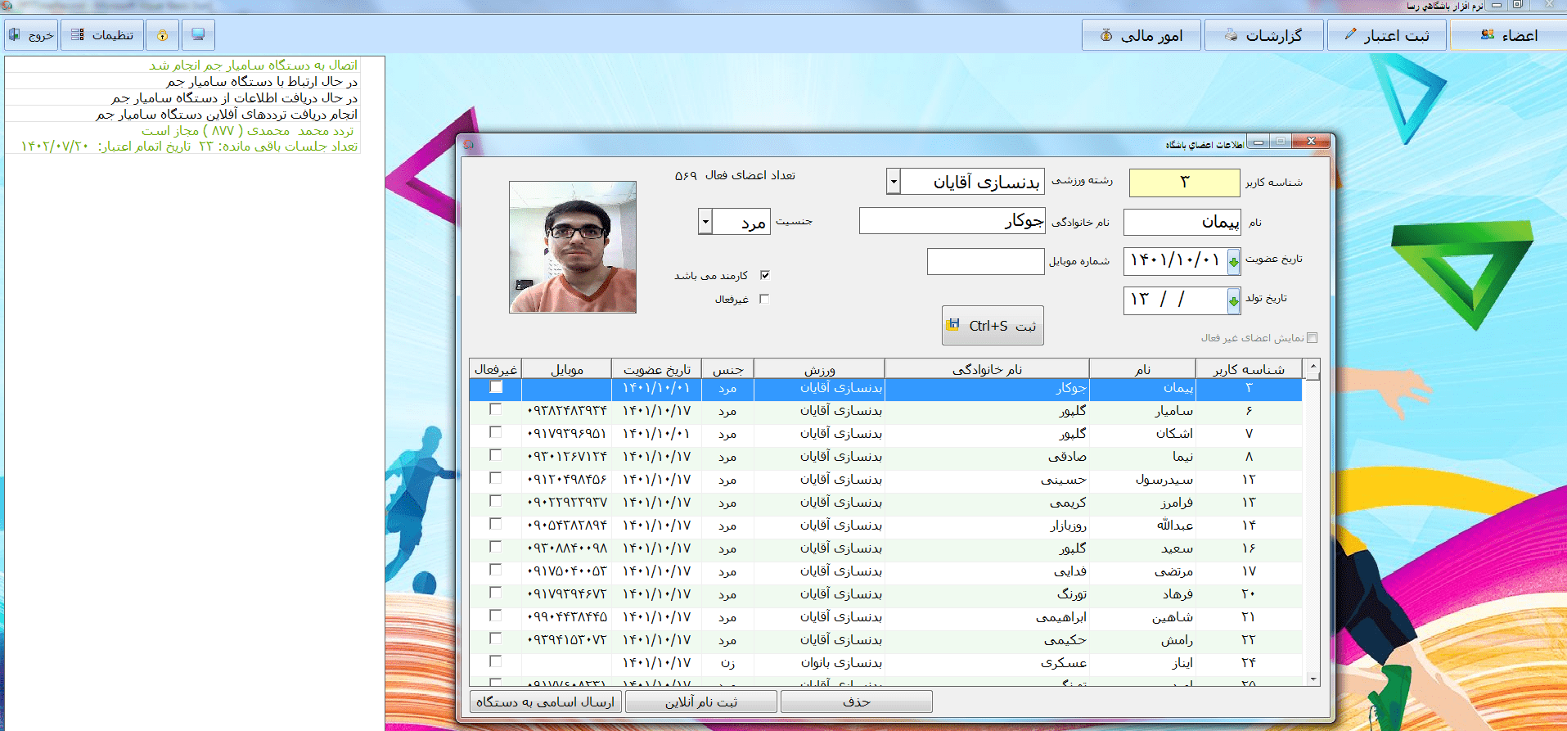Click the table scrollbar up arrow
Image resolution: width=1567 pixels, height=731 pixels.
pos(1313,367)
